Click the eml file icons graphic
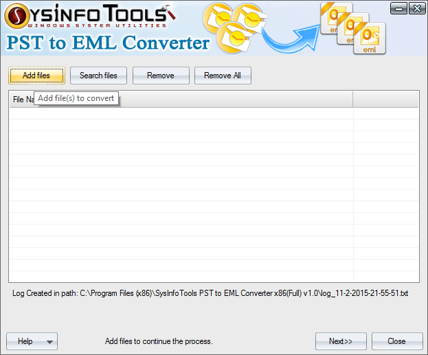The width and height of the screenshot is (428, 355). pyautogui.click(x=353, y=28)
